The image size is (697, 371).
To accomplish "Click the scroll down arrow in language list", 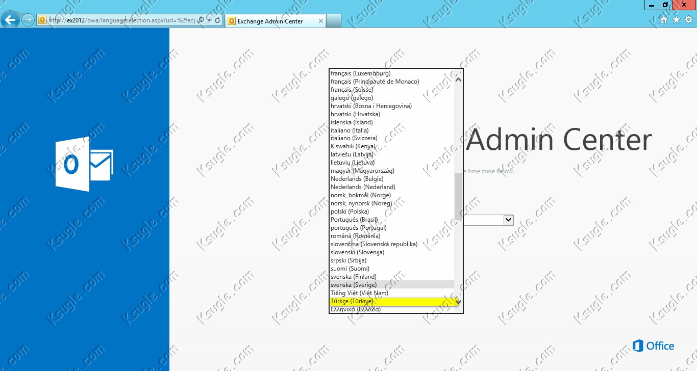I will click(458, 302).
